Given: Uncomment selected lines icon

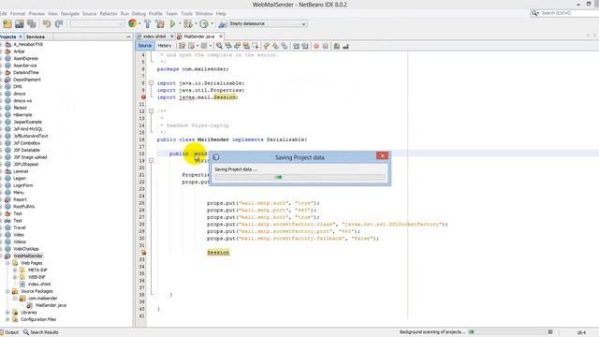Looking at the screenshot, I should [345, 46].
